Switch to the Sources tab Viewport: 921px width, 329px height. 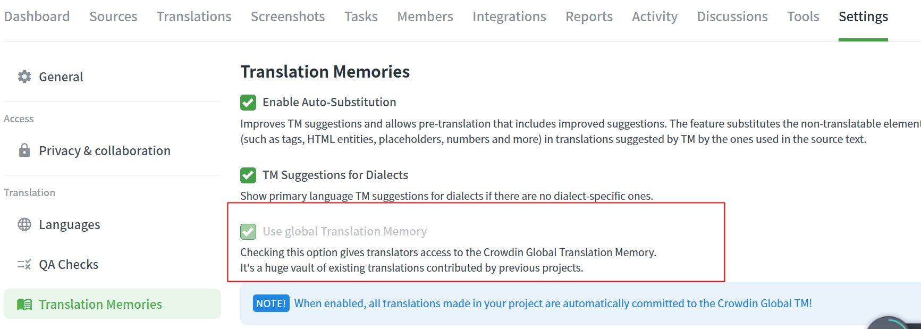(x=113, y=16)
